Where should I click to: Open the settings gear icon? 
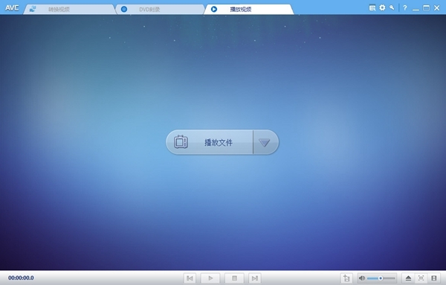click(382, 7)
